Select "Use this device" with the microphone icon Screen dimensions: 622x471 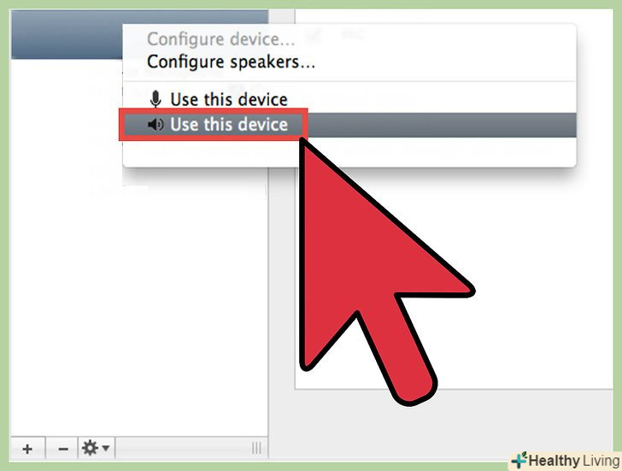click(x=228, y=99)
